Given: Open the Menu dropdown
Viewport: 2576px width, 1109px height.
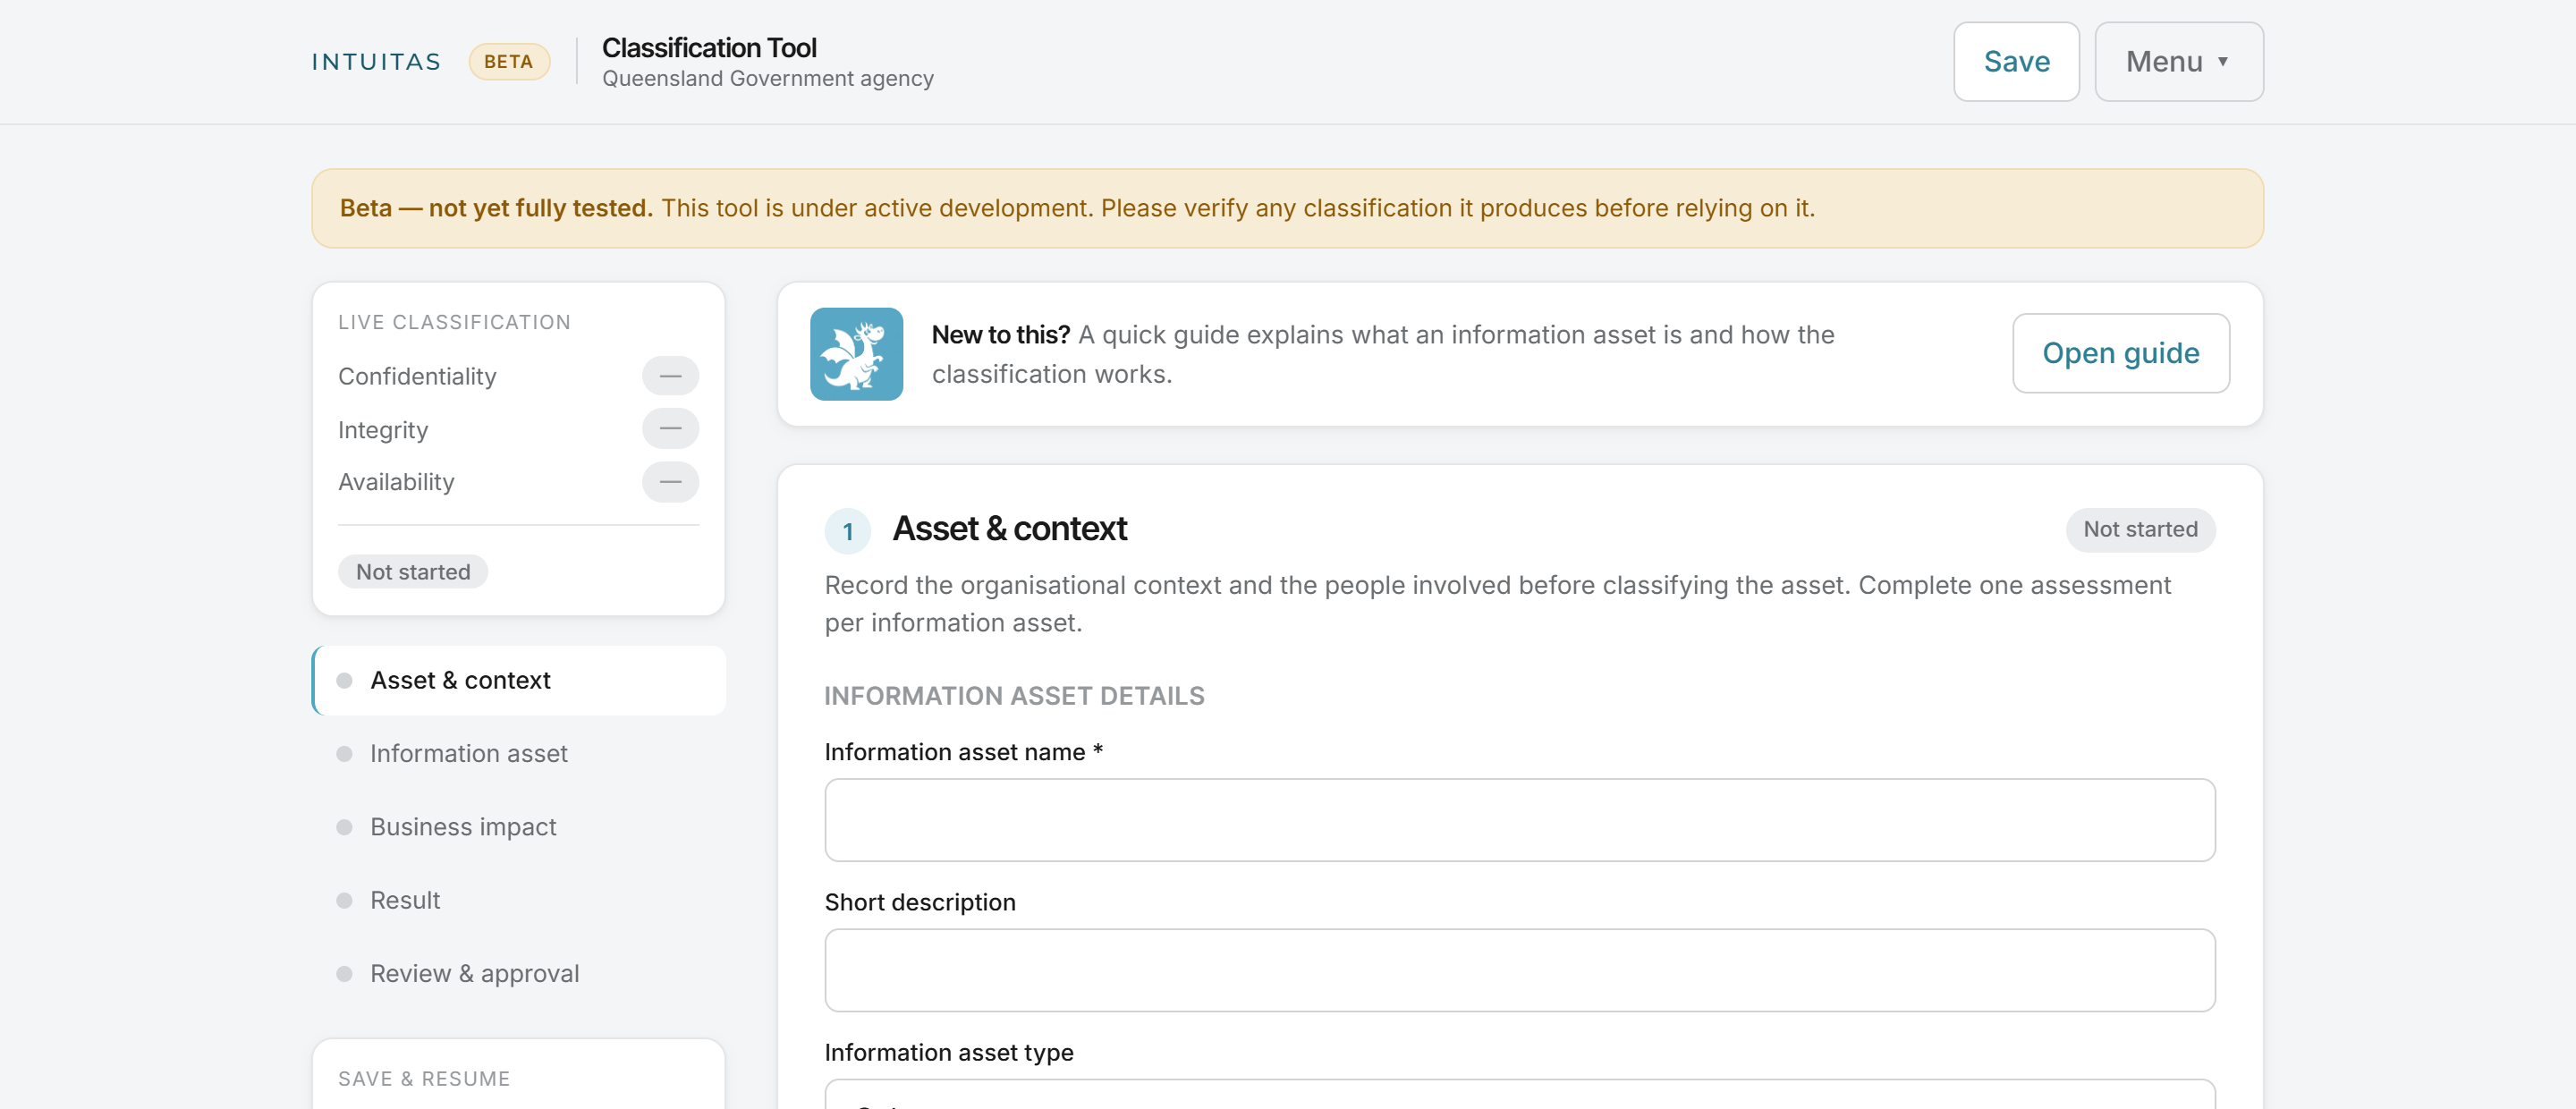Looking at the screenshot, I should point(2178,62).
